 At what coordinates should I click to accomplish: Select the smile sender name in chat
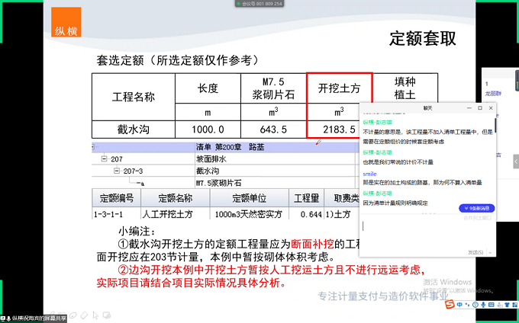point(369,174)
